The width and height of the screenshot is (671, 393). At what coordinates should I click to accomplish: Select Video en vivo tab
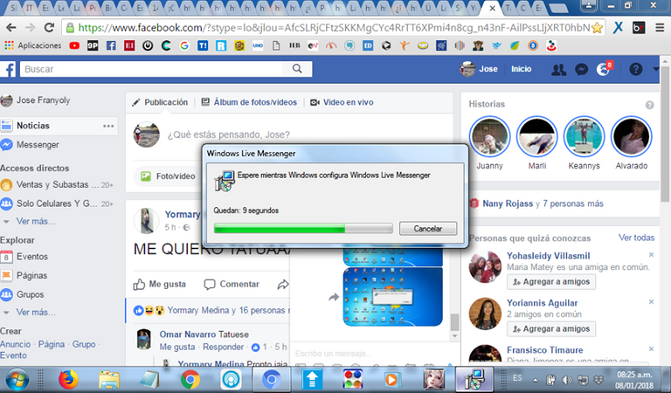pyautogui.click(x=342, y=102)
